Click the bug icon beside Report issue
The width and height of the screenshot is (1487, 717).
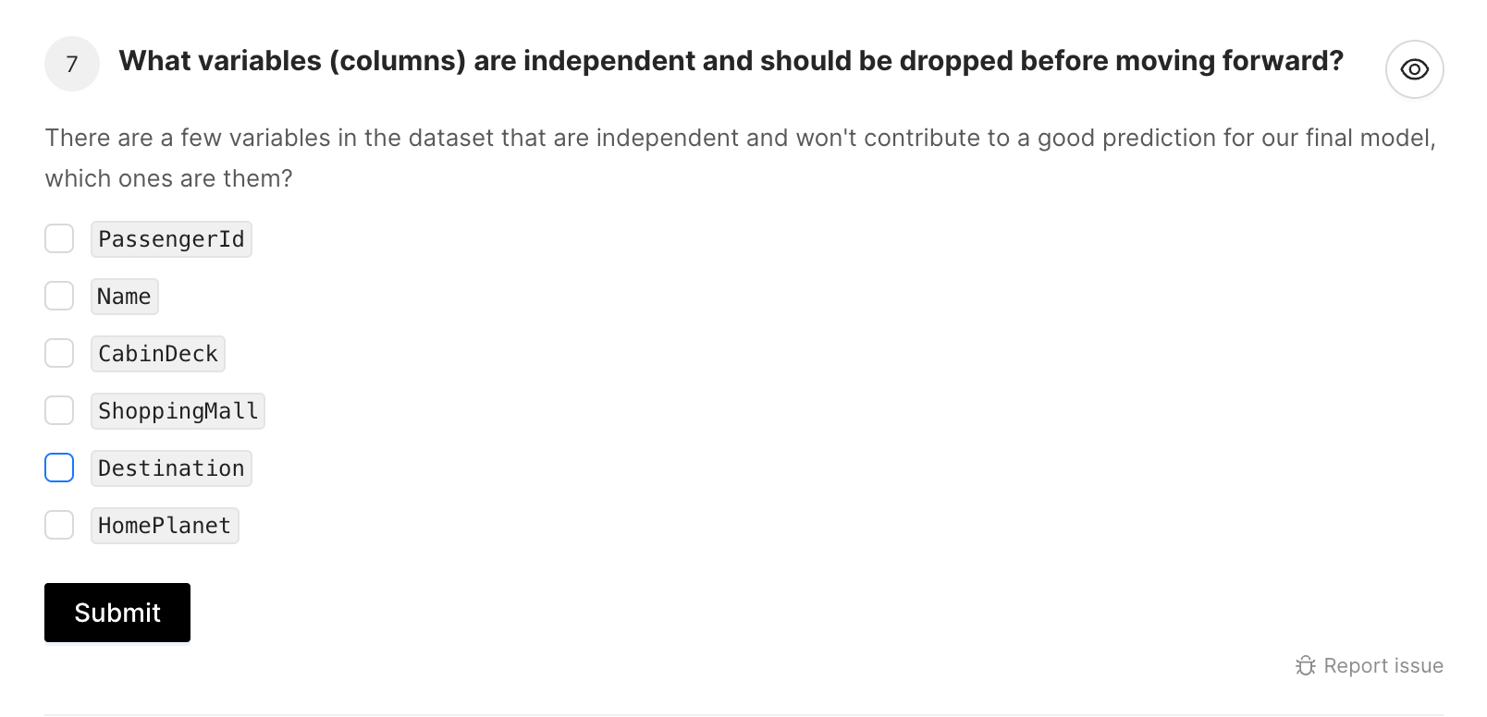(1306, 666)
